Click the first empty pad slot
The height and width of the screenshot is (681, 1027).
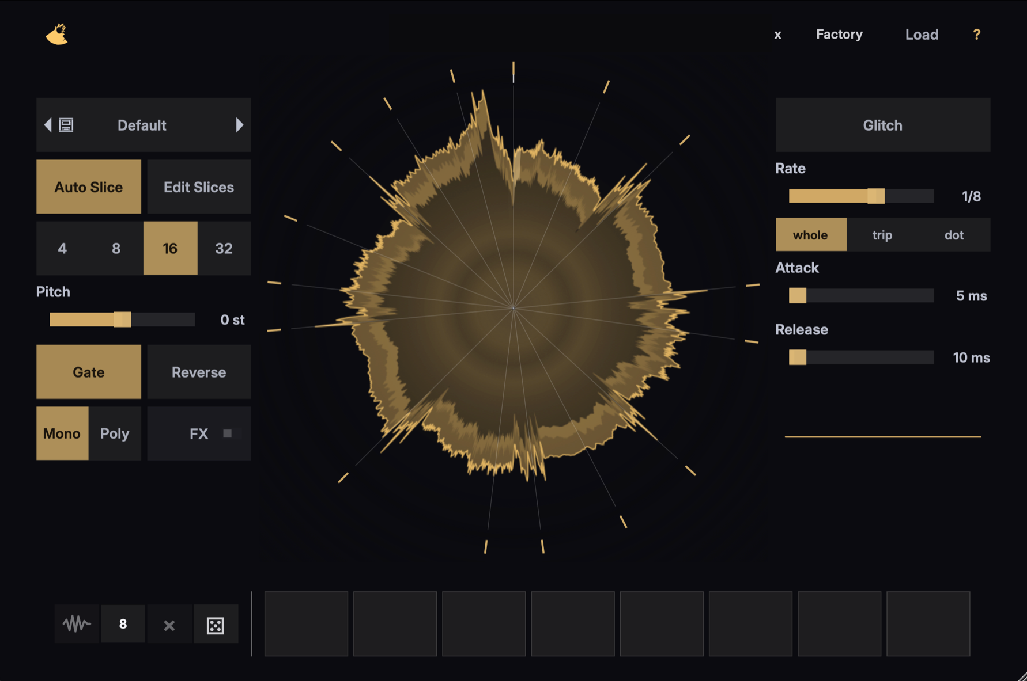click(x=306, y=623)
